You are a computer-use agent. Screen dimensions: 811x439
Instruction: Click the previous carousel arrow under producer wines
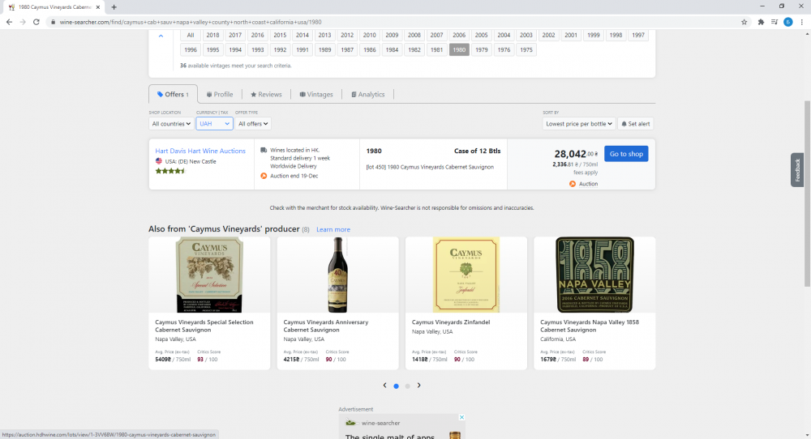click(x=384, y=386)
